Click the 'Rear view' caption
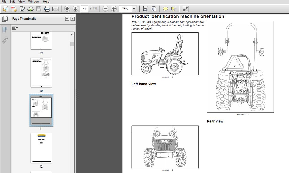This screenshot has height=173, width=289. (x=215, y=121)
